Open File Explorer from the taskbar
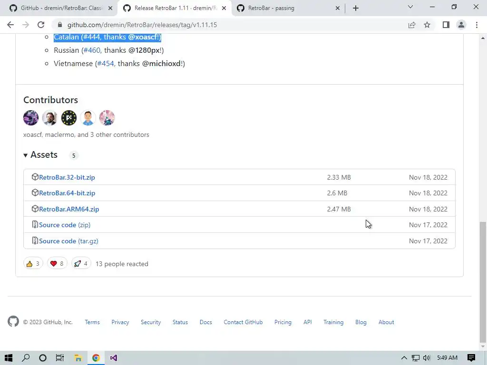 [78, 358]
